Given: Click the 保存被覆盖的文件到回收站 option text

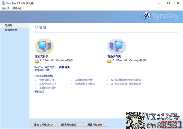Looking at the screenshot, I should [126, 80].
